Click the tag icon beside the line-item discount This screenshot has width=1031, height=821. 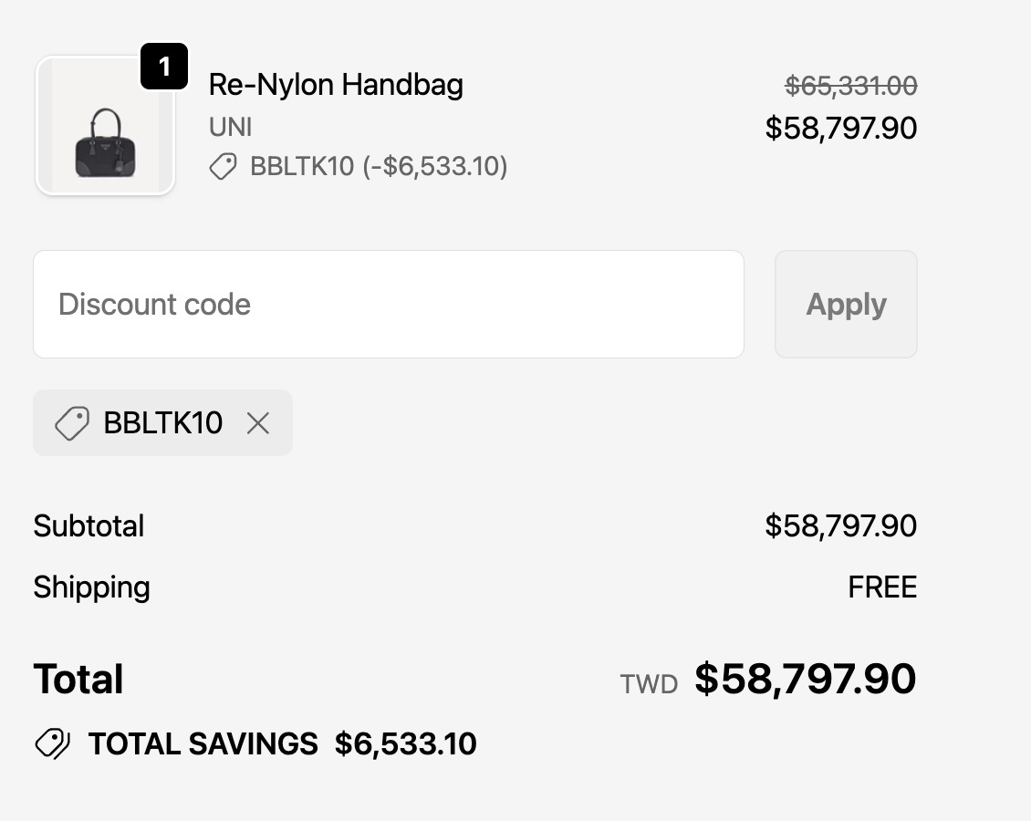[224, 166]
